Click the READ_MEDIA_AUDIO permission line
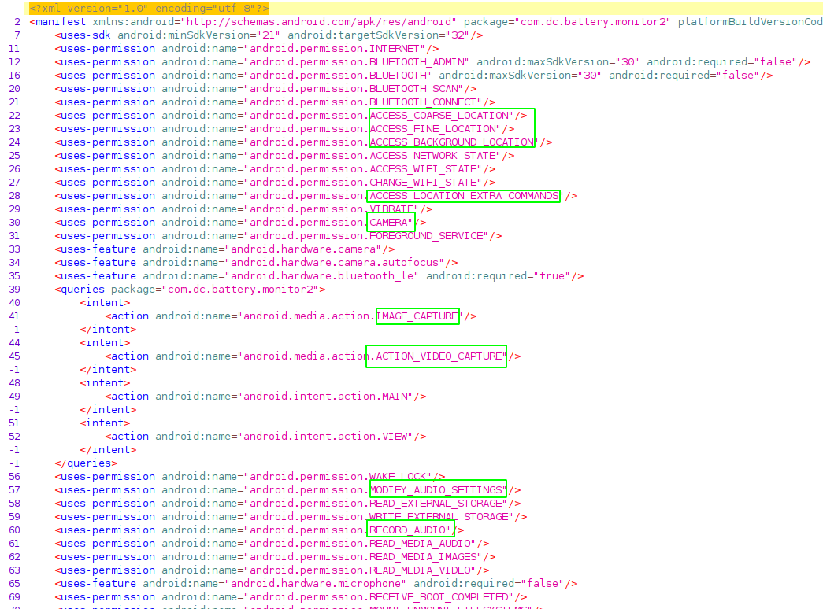The height and width of the screenshot is (609, 823). (272, 544)
